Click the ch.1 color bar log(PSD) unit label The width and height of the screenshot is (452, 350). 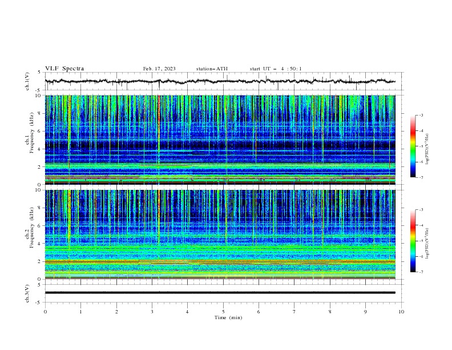427,149
